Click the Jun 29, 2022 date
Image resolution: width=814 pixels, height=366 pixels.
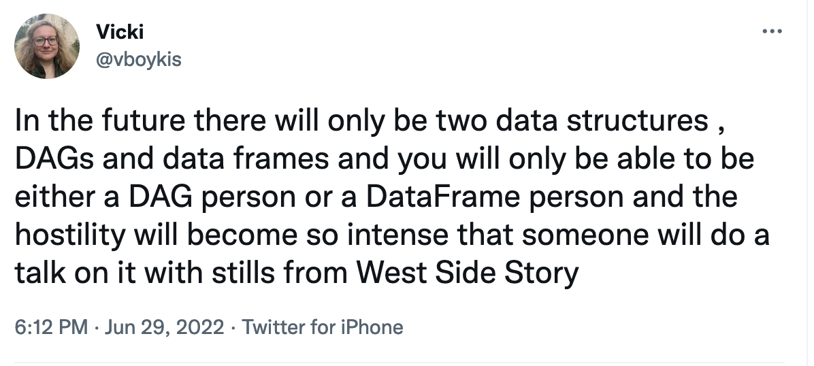165,327
